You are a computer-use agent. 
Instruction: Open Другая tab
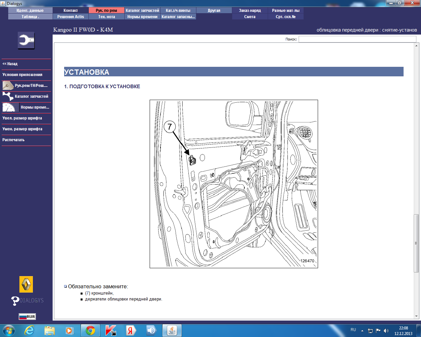pyautogui.click(x=214, y=11)
